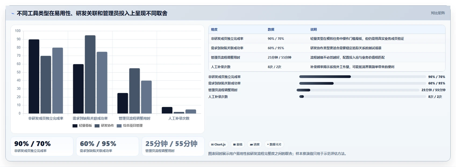Click progress value 90% / 70% beside bar
456x167 pixels.
coord(437,77)
